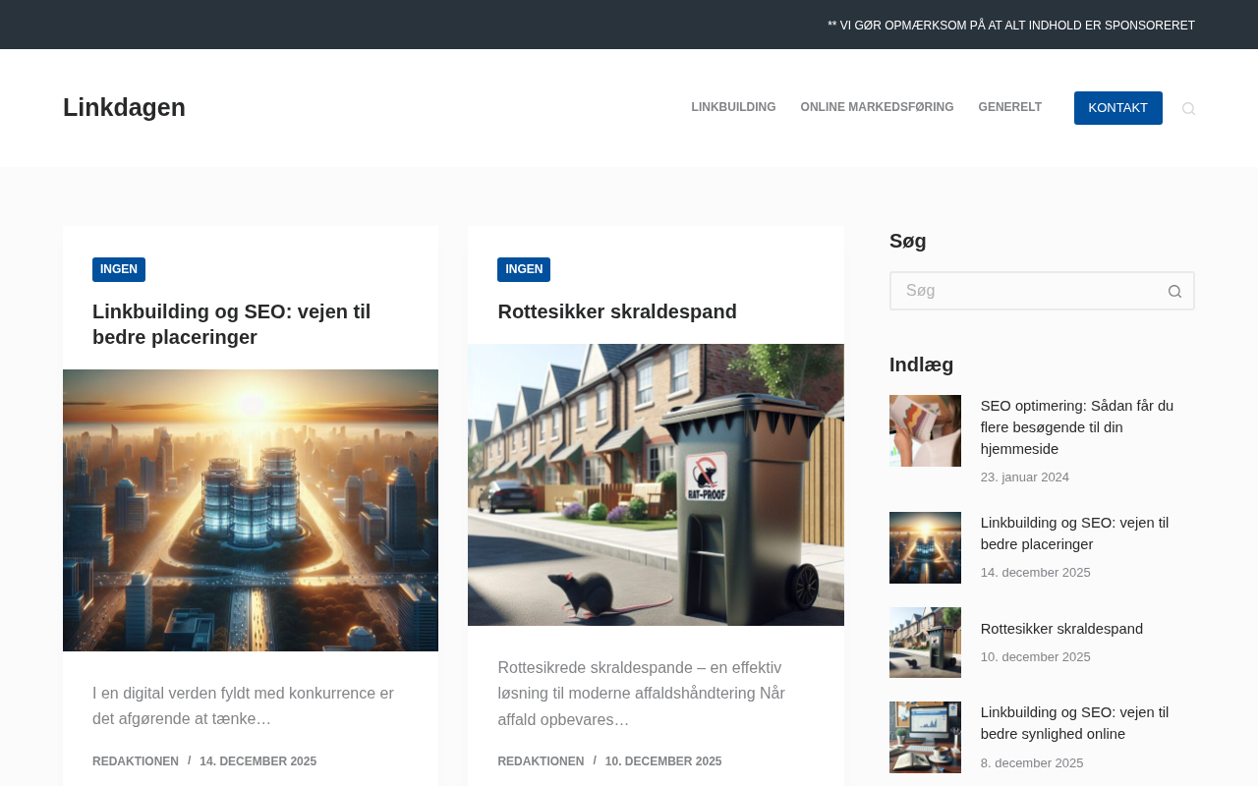Click the Ingen tag on the Rottesikker post
Viewport: 1258px width, 786px height.
(x=524, y=269)
